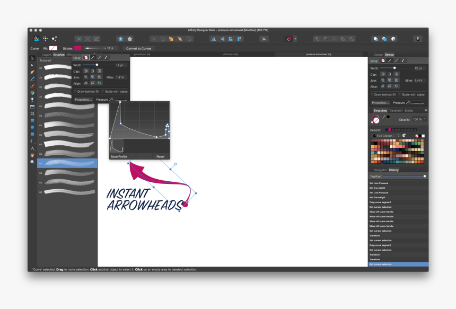This screenshot has height=309, width=456.
Task: Click the magenta Stroke colour swatch
Action: click(x=77, y=48)
